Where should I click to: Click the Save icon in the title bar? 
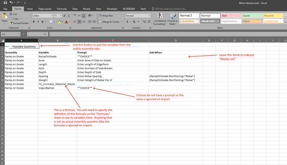point(5,3)
